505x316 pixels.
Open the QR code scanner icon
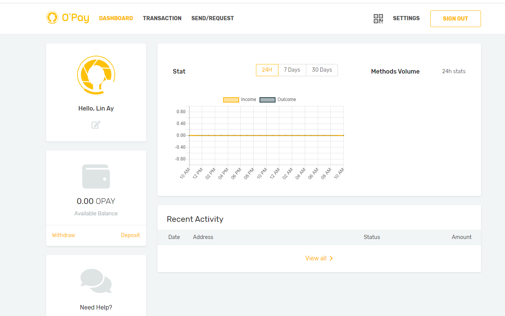378,19
